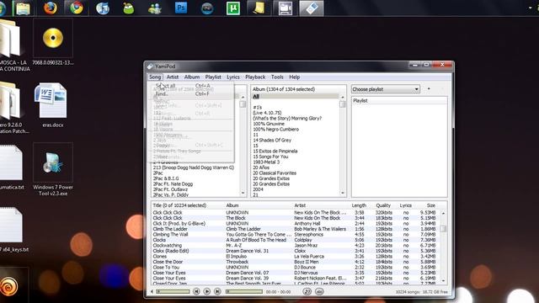Select album '20 Classical Favorites'
Viewport: 539px width, 303px height.
tap(275, 173)
